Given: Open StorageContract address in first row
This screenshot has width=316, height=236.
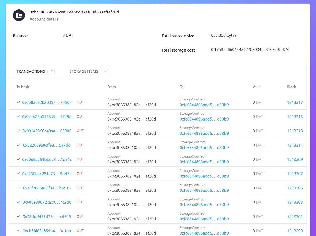Looking at the screenshot, I should (x=204, y=105).
